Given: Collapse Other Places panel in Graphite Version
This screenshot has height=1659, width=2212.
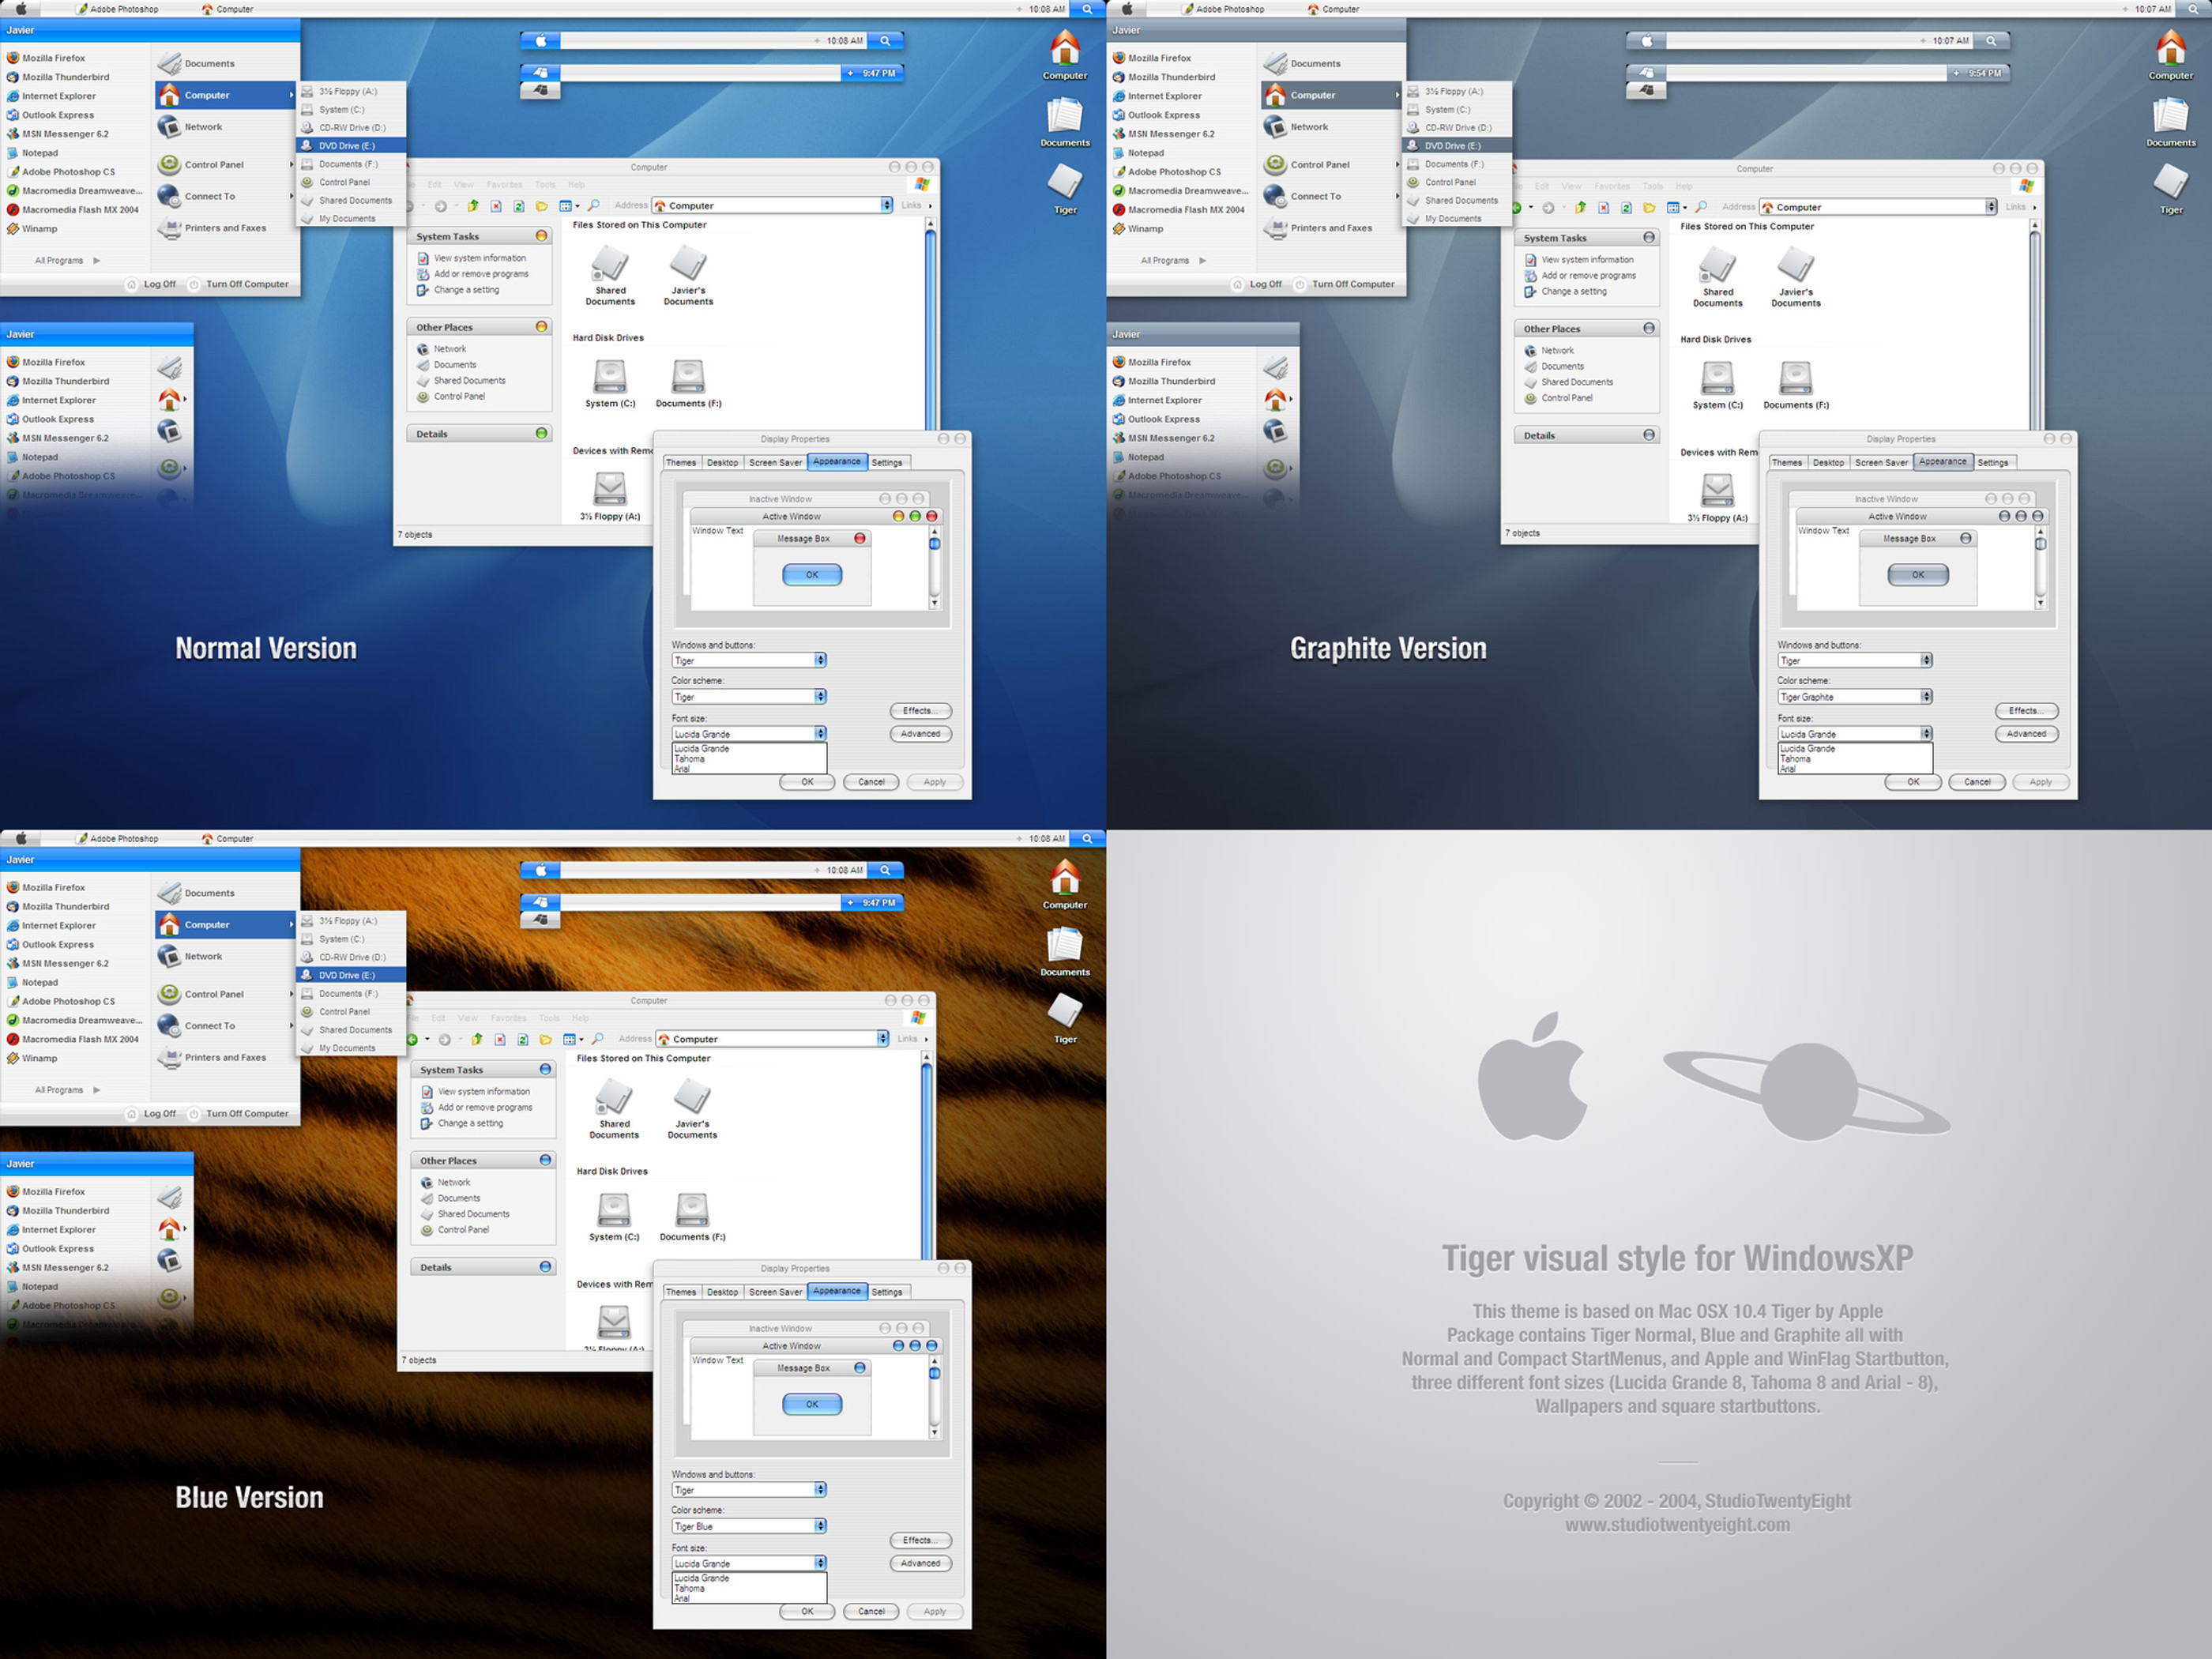Looking at the screenshot, I should pos(1649,328).
